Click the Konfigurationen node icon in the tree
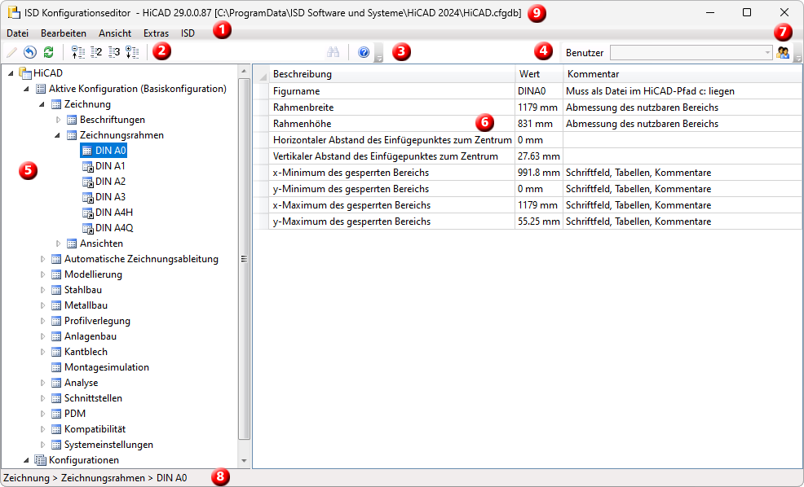804x487 pixels. tap(41, 460)
